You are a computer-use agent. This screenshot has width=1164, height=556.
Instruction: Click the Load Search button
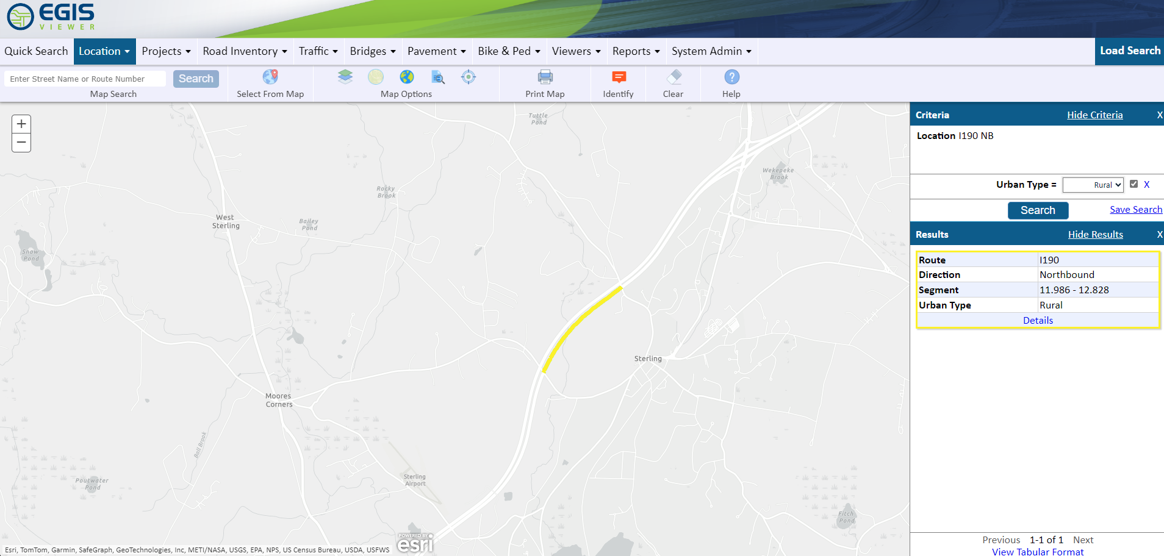1129,51
